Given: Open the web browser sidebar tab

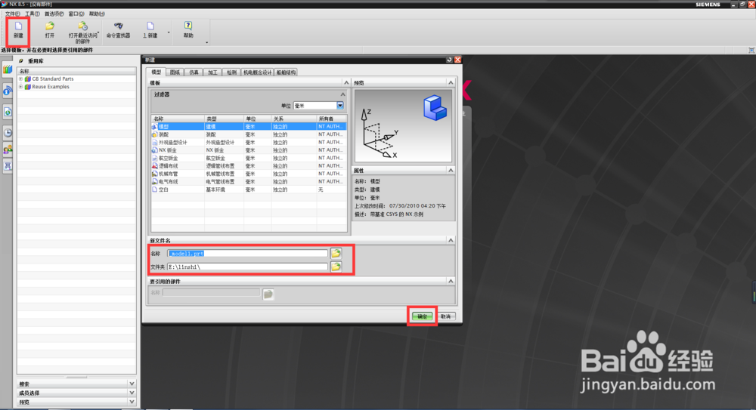Looking at the screenshot, I should coord(8,112).
